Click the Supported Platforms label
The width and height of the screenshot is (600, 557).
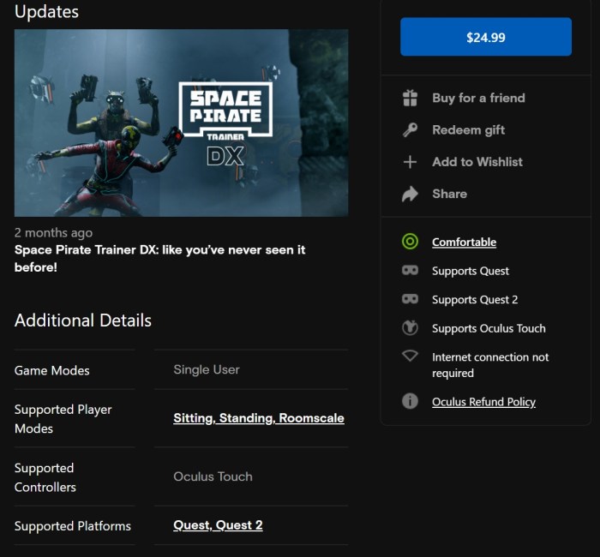pyautogui.click(x=73, y=526)
